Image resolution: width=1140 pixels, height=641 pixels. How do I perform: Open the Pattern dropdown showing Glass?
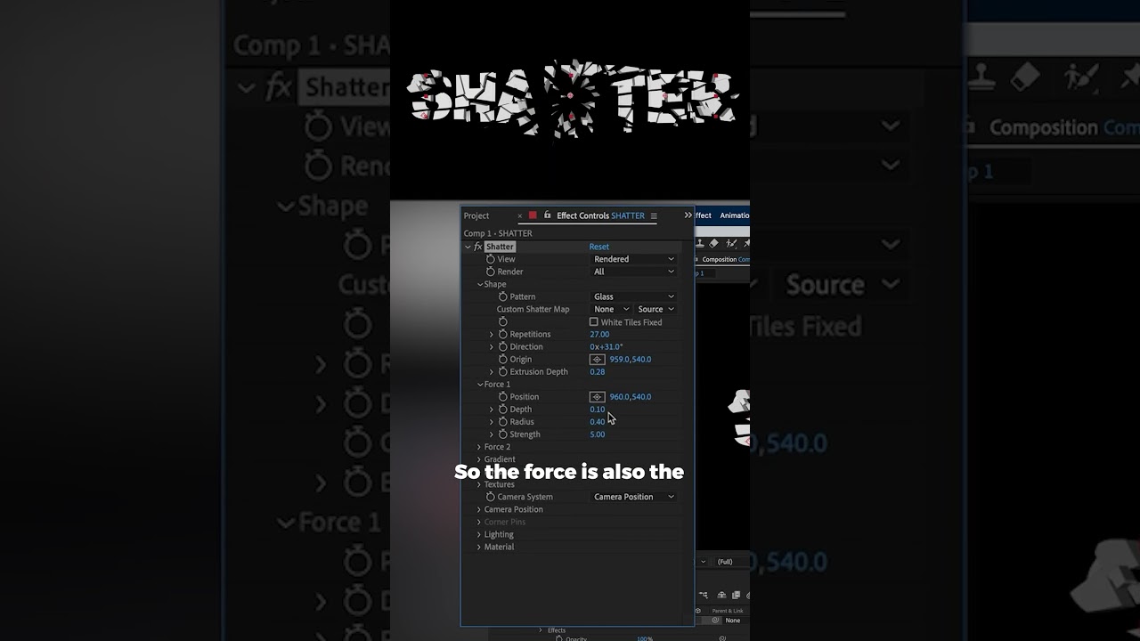pyautogui.click(x=634, y=296)
